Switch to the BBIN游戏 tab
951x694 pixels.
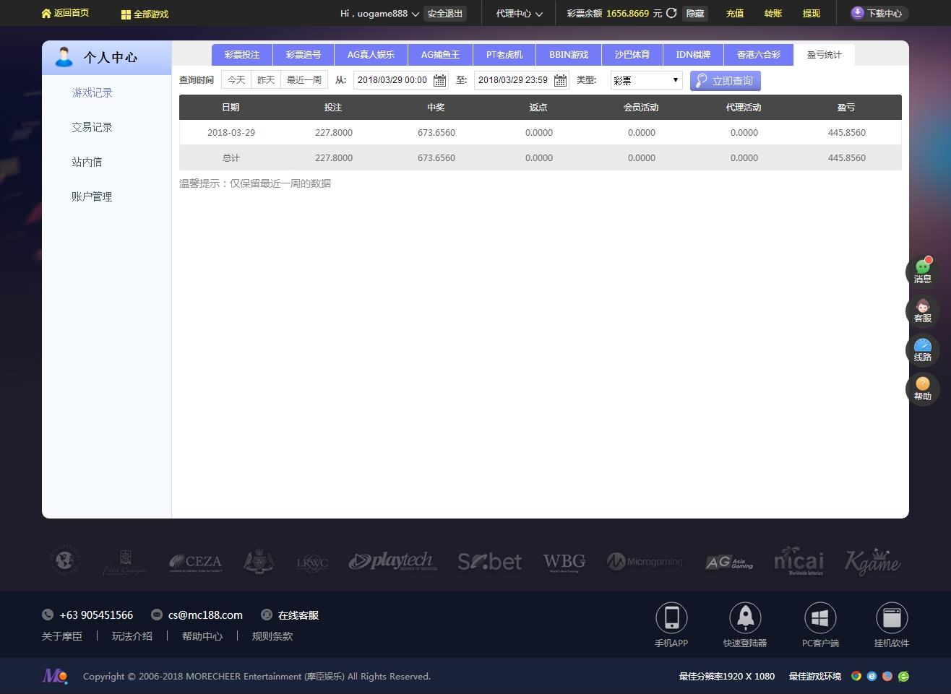tap(569, 55)
